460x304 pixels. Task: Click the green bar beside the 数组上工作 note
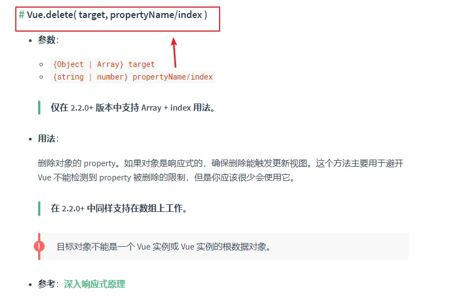pyautogui.click(x=39, y=209)
